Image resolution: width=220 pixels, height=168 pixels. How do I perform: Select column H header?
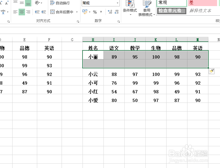pos(93,40)
